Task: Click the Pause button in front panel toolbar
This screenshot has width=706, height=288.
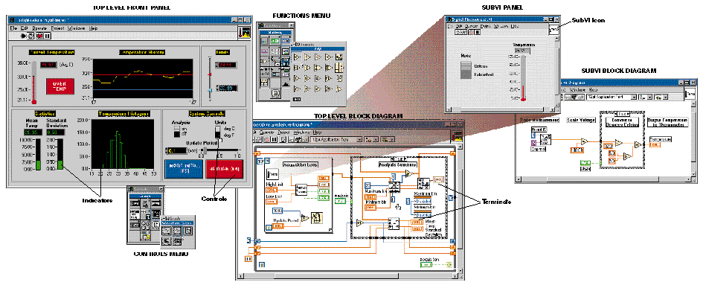Action: pos(48,36)
